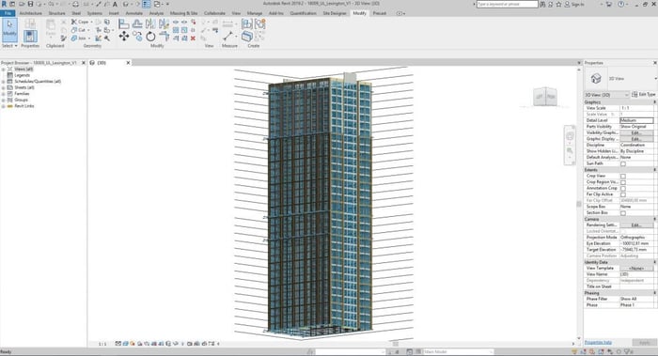This screenshot has height=356, width=658.
Task: Expand the Families tree node
Action: pos(4,94)
